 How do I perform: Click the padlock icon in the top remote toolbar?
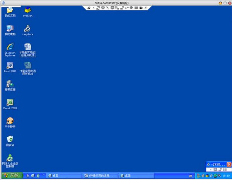click(x=122, y=8)
